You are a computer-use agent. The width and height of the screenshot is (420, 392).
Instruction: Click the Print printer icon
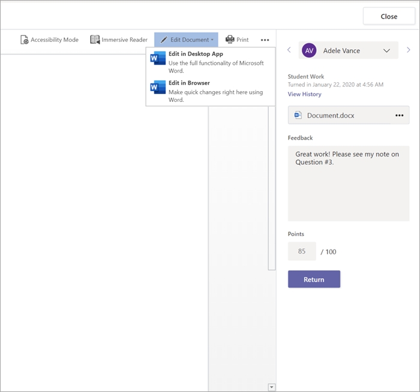click(230, 40)
